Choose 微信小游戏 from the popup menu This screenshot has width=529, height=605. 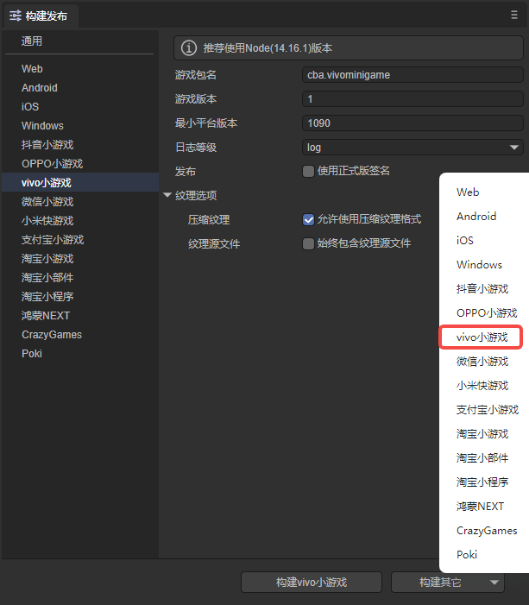coord(482,361)
